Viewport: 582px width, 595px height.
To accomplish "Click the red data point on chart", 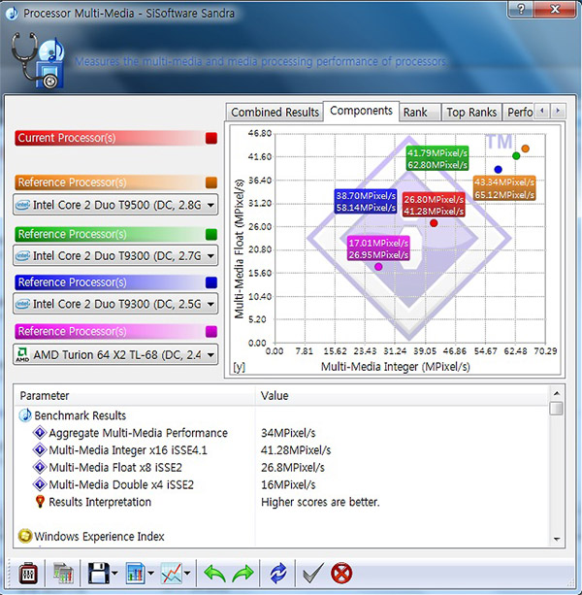I will point(434,223).
